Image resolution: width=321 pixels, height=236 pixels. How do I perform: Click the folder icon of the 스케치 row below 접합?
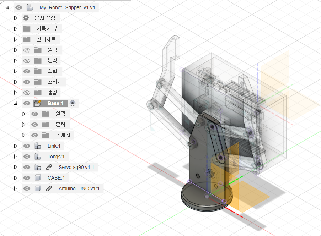pos(38,82)
